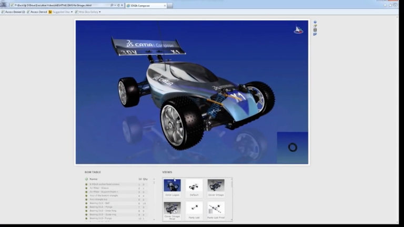Screen dimensions: 404x227
Task: Click the circular header icon left of Name
Action: 86,179
